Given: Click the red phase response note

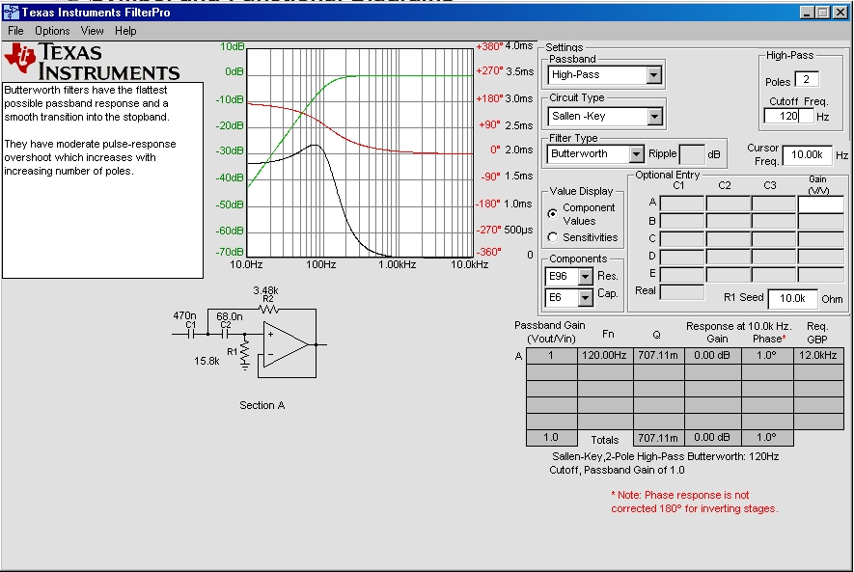Looking at the screenshot, I should [695, 502].
